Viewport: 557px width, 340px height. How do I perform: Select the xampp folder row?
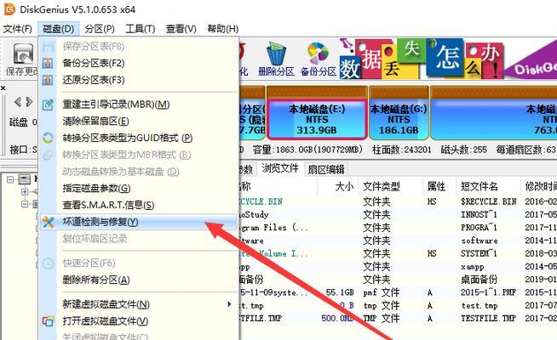click(x=473, y=267)
